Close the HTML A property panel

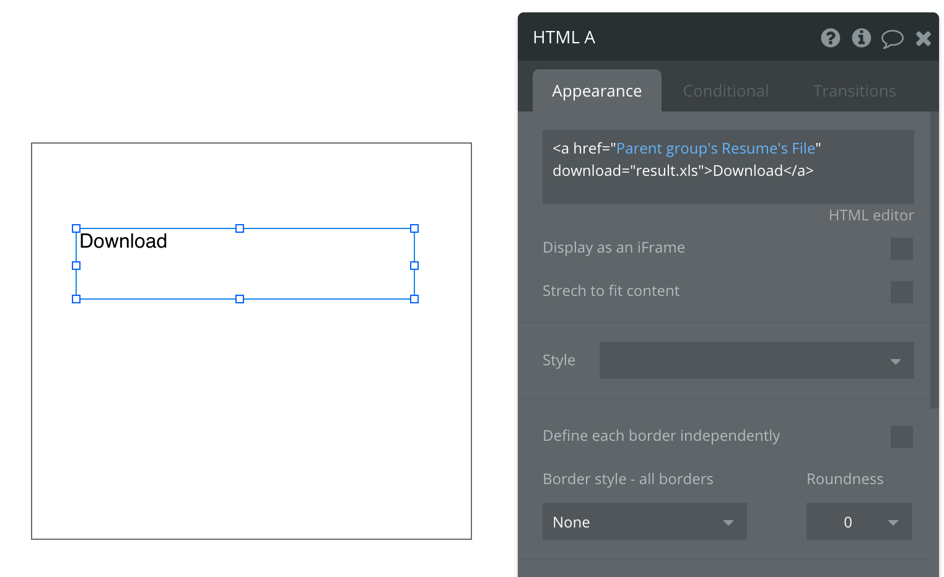click(923, 39)
